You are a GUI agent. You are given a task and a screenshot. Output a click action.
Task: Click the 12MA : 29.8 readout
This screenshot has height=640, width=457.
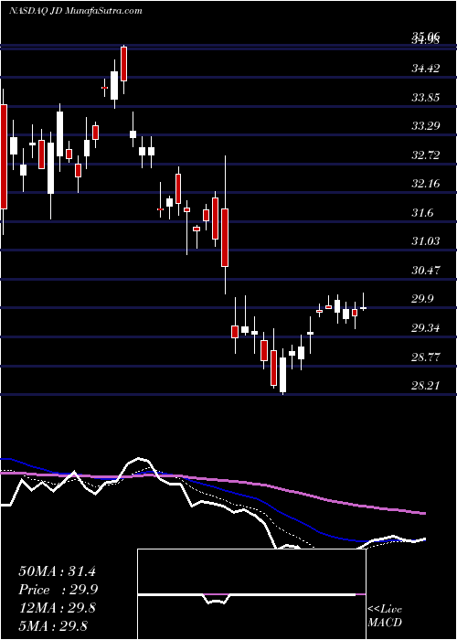(57, 608)
